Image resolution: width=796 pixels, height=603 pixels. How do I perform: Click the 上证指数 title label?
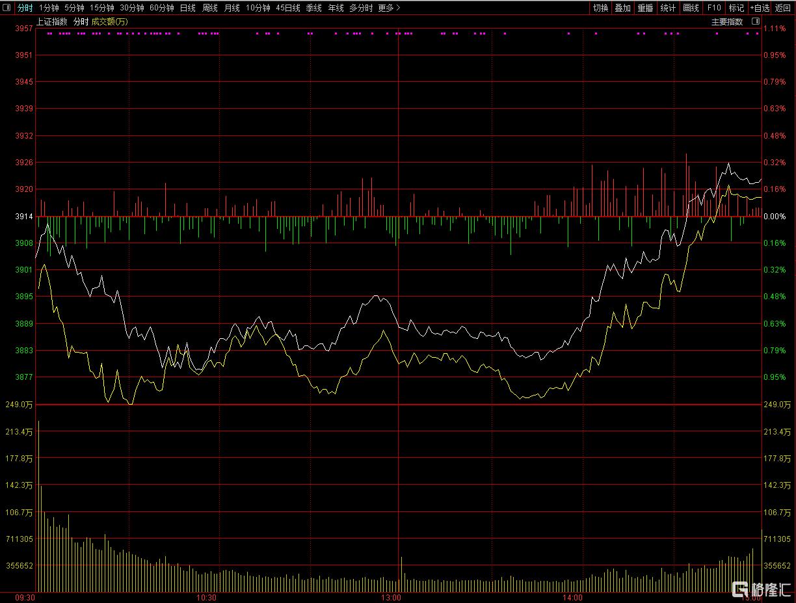[x=51, y=21]
